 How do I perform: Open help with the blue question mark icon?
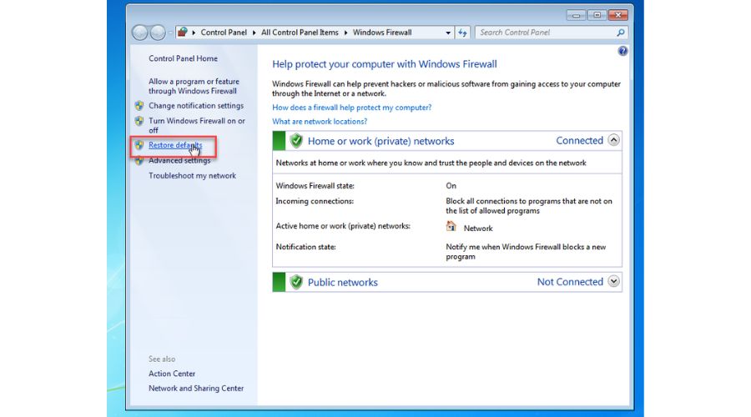coord(622,51)
